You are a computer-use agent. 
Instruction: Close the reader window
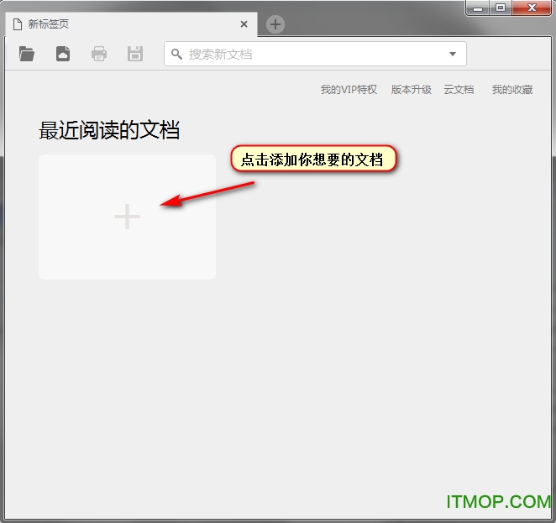click(x=532, y=8)
